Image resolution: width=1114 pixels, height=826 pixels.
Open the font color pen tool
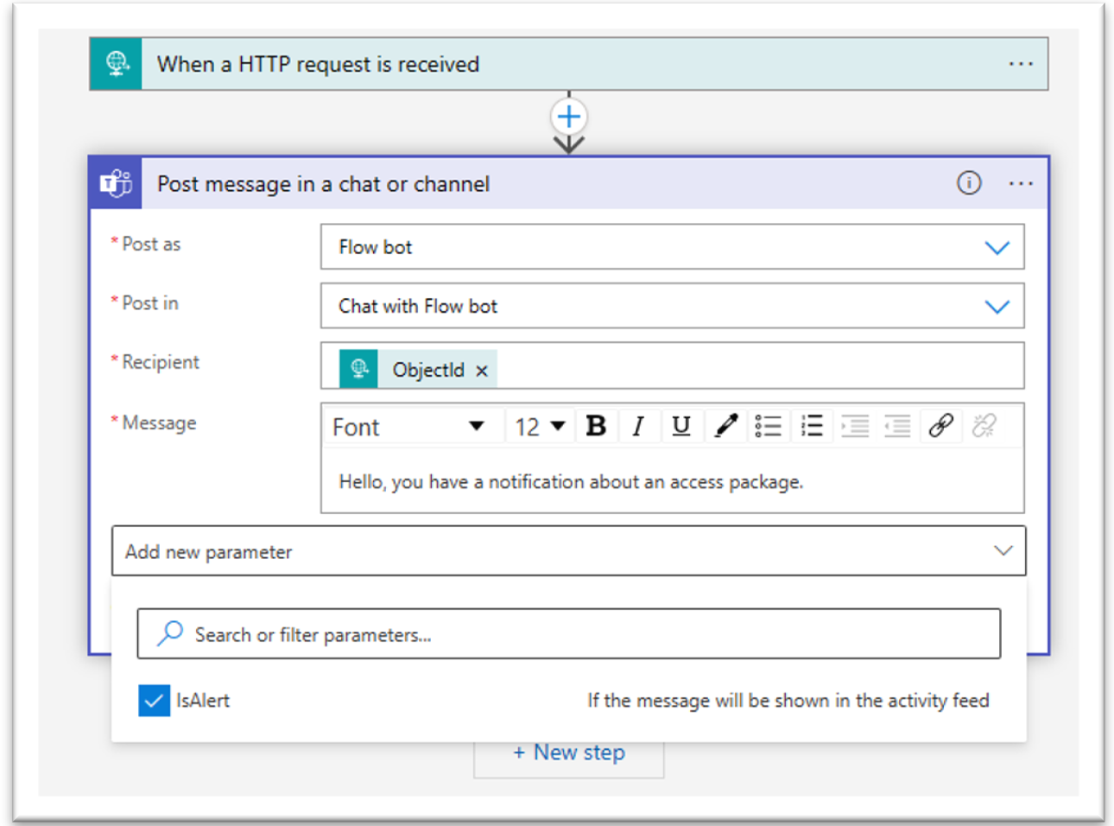click(725, 426)
